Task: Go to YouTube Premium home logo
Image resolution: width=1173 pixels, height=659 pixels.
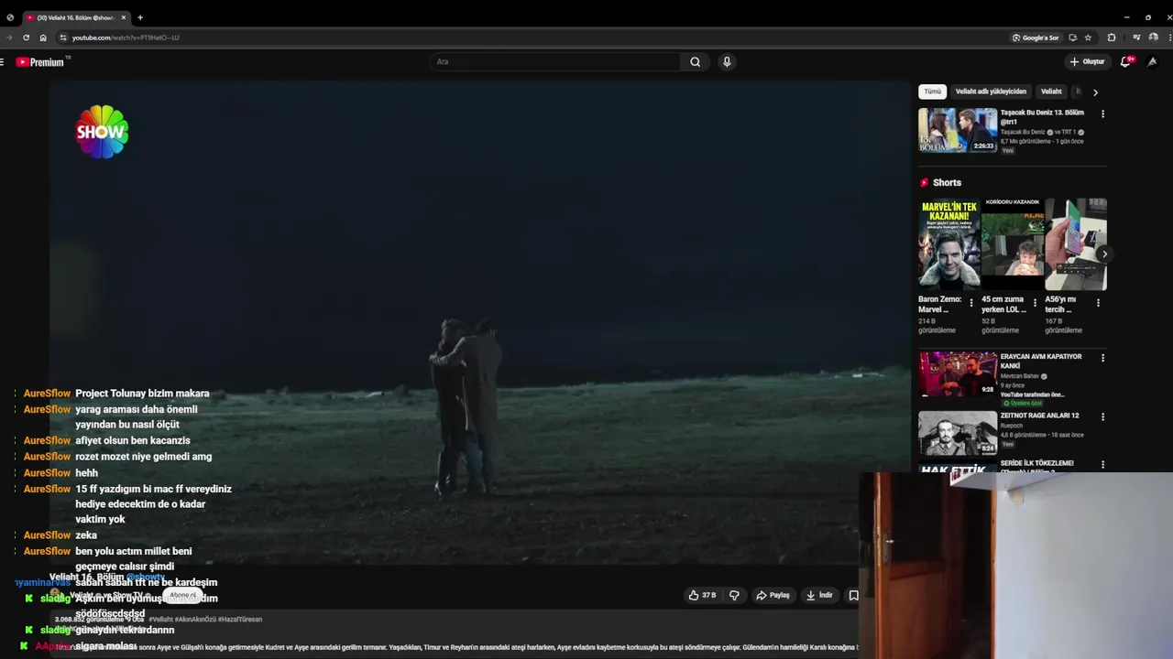Action: [40, 62]
